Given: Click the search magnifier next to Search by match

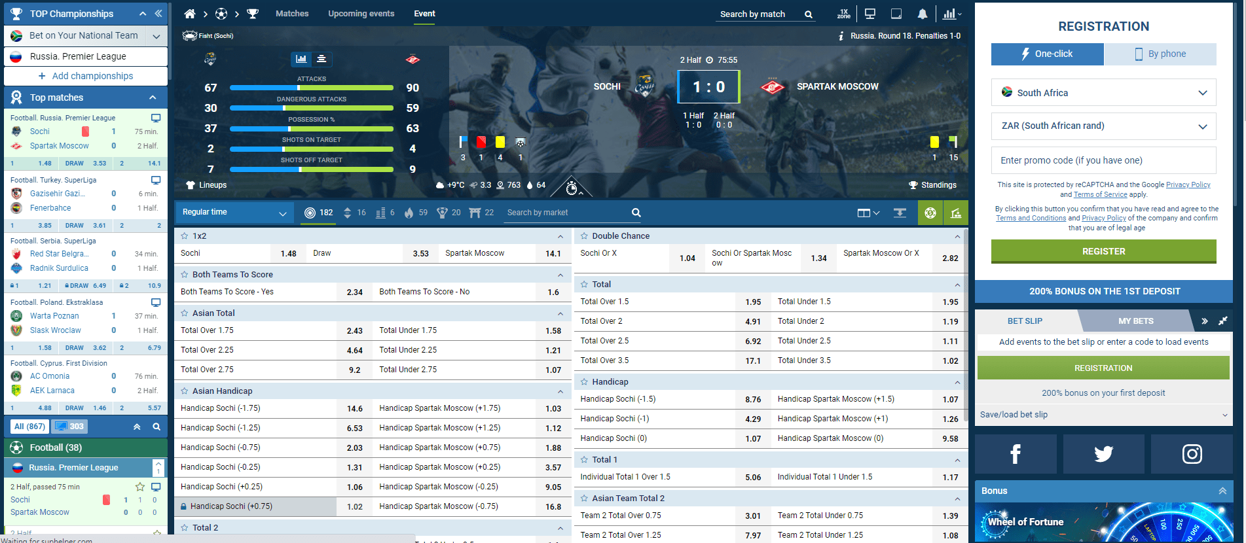Looking at the screenshot, I should pos(809,14).
